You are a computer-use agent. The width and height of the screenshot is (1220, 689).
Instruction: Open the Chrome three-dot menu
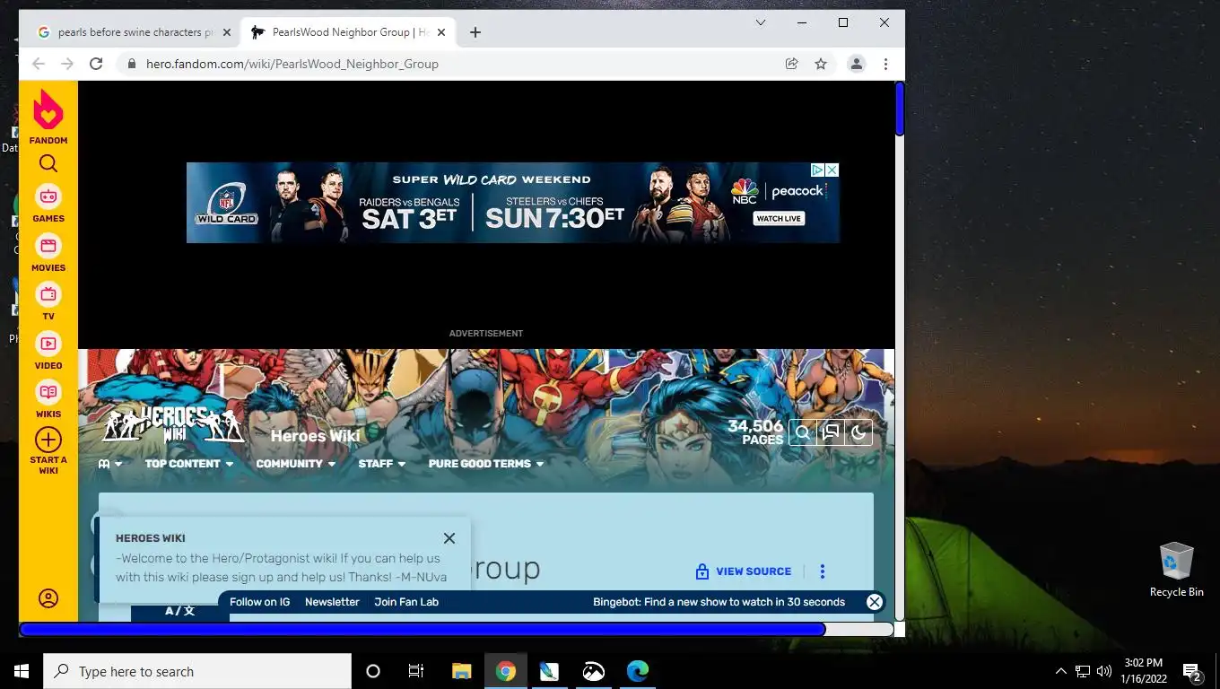tap(885, 64)
